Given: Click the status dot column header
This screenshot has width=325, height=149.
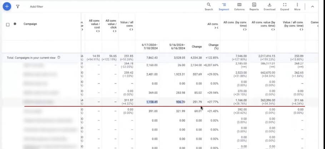Looking at the screenshot, I should (x=15, y=24).
